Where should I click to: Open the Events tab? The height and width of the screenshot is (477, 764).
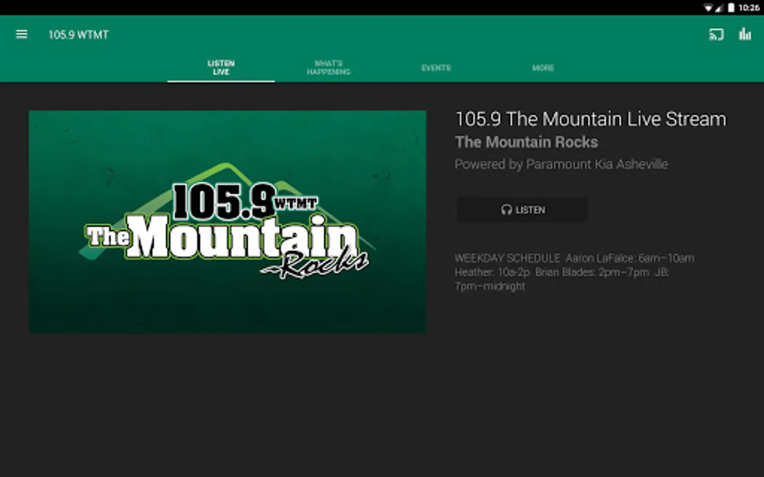tap(436, 68)
